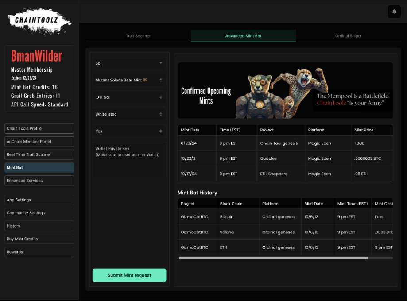Change the .011 Sol price selector
This screenshot has width=407, height=301.
tap(129, 97)
